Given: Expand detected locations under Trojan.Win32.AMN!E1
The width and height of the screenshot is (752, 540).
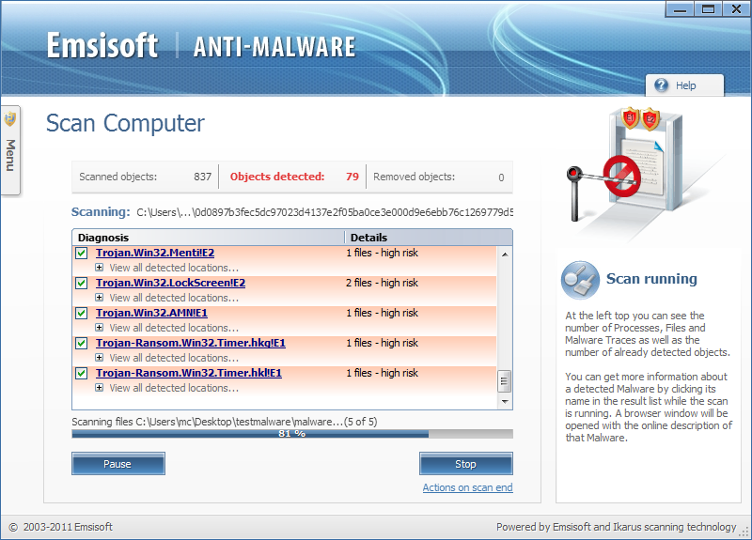Looking at the screenshot, I should [x=100, y=328].
